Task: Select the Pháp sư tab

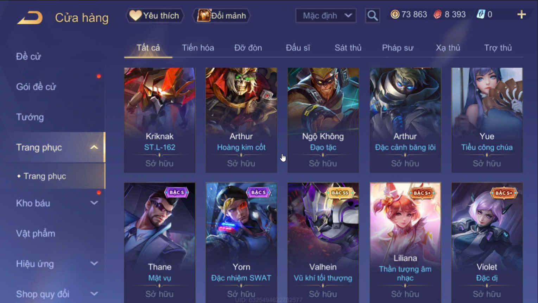Action: pos(398,48)
